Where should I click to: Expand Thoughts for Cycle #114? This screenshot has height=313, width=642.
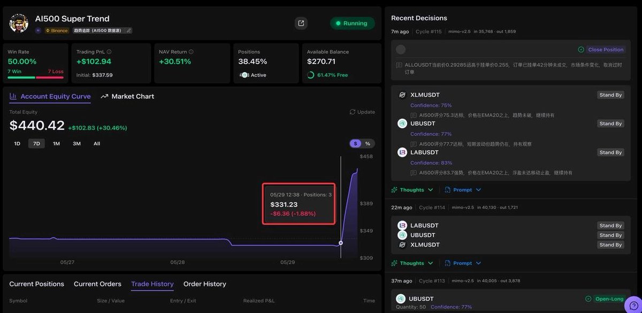(x=412, y=263)
